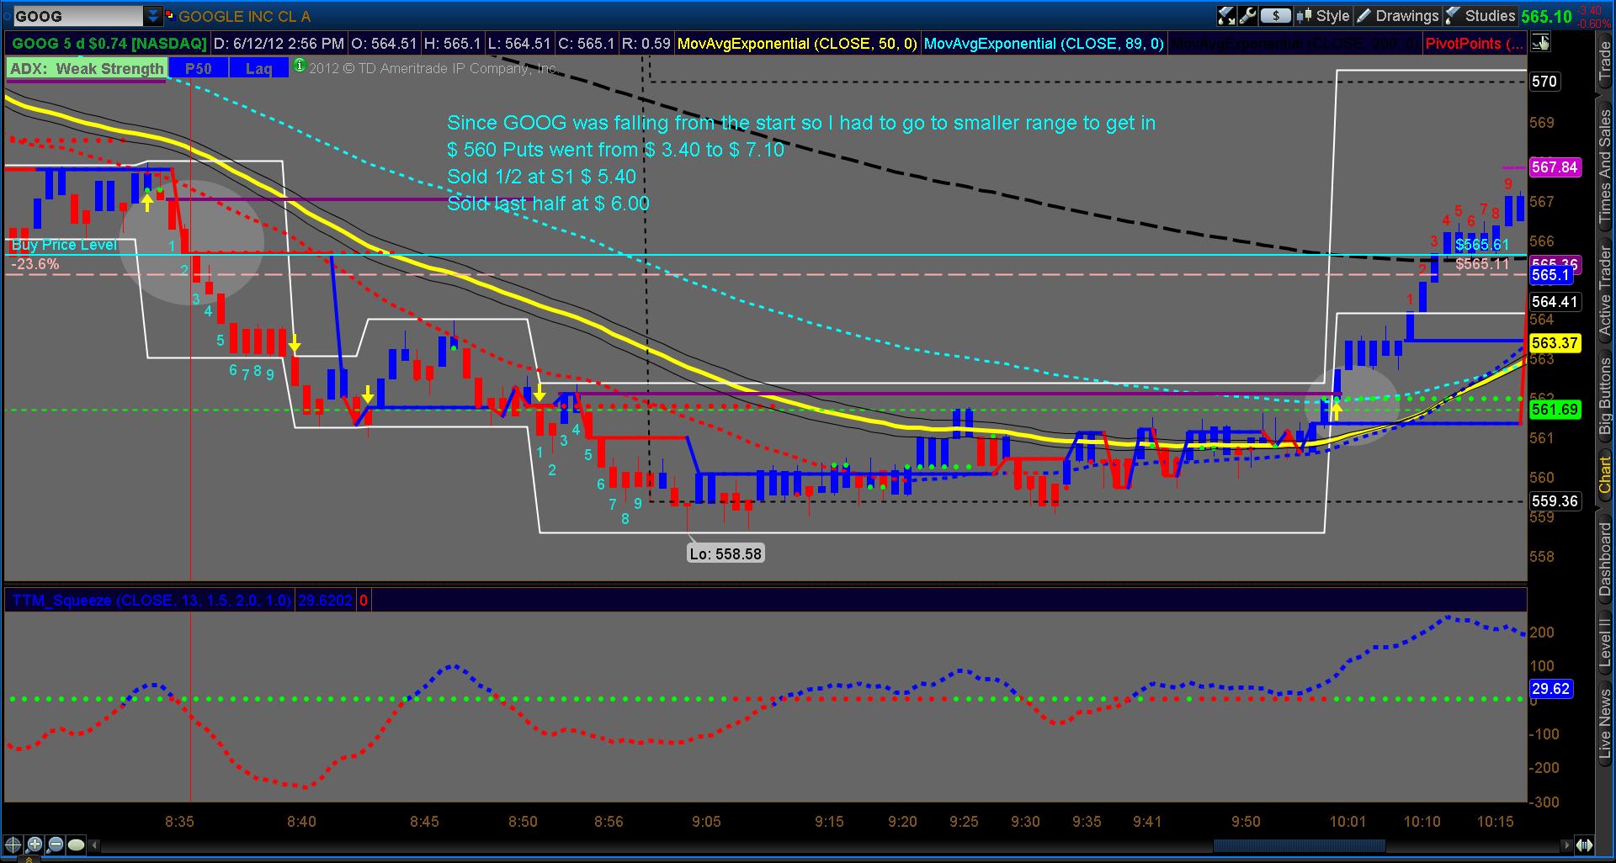Click the 'Sold 1/2 at S1 $ 5.40' note

(541, 177)
